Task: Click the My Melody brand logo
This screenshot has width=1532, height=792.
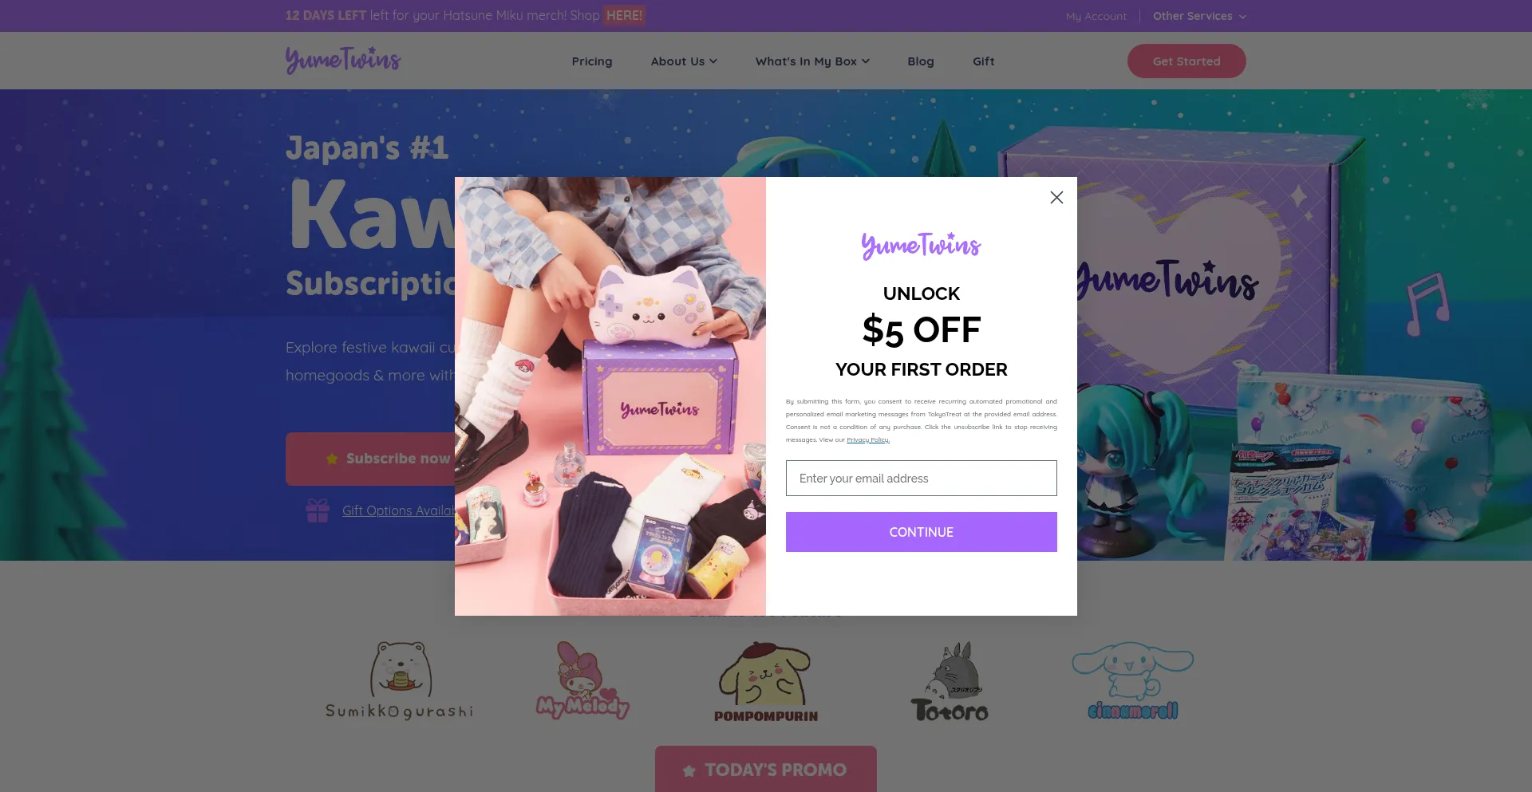Action: (x=582, y=680)
